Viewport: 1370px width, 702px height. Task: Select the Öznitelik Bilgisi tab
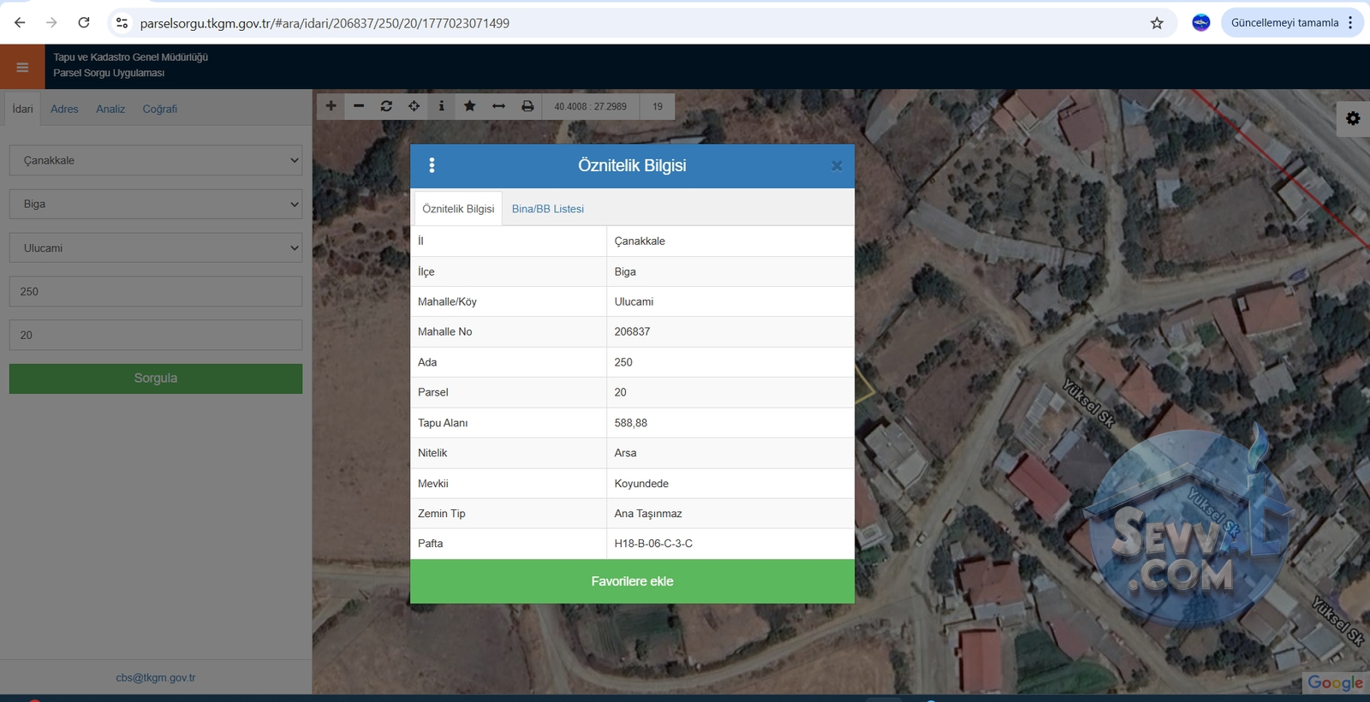[x=458, y=209]
